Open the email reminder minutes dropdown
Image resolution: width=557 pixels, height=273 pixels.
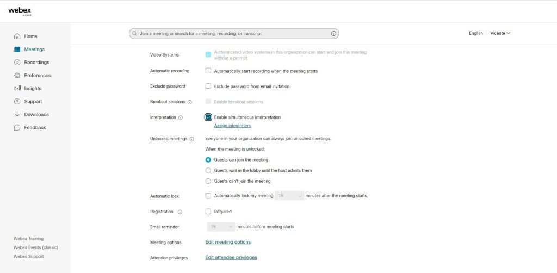pos(221,227)
